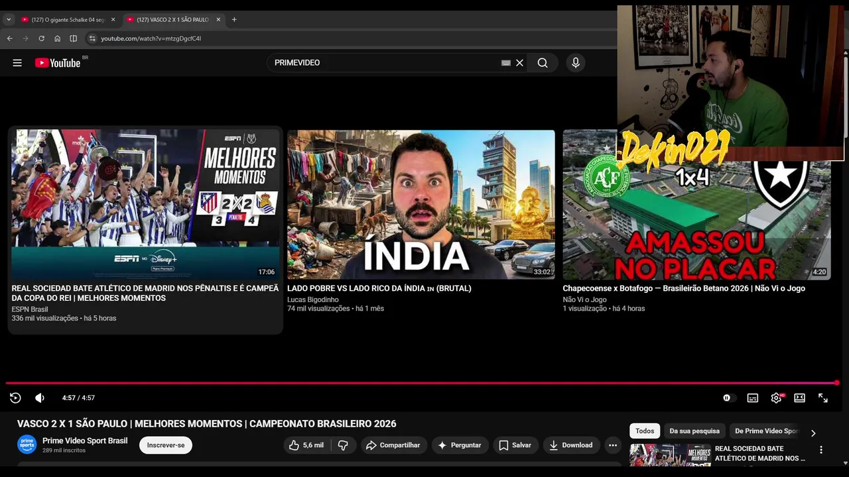The width and height of the screenshot is (849, 477).
Task: Open a new browser tab
Action: click(234, 20)
